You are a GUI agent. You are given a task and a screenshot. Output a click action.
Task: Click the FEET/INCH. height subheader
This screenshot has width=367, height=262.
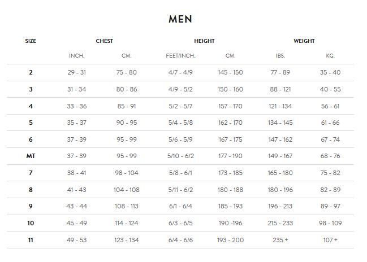180,56
